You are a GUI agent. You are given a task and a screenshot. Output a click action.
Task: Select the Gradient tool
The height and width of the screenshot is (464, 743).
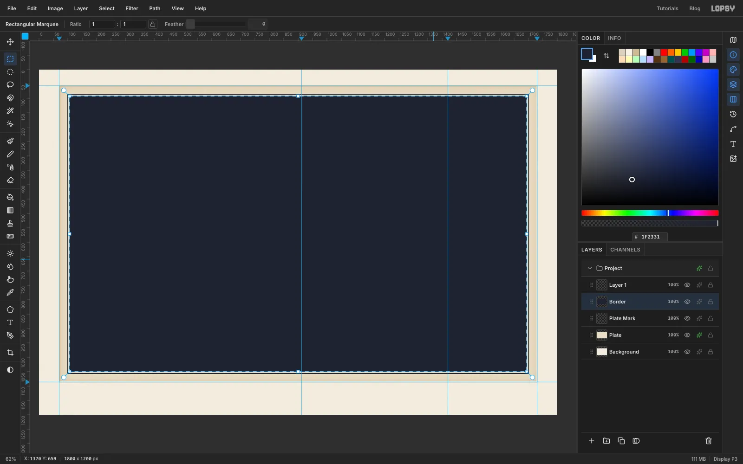(x=10, y=210)
